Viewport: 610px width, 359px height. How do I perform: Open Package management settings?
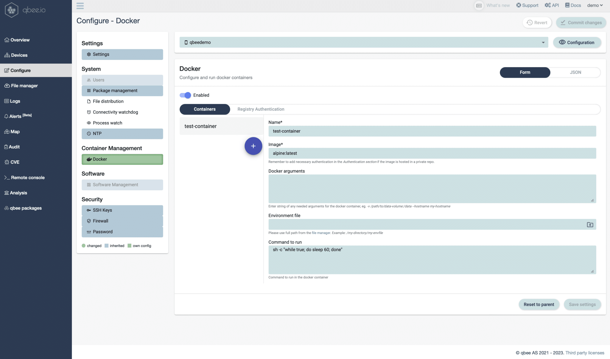click(122, 91)
